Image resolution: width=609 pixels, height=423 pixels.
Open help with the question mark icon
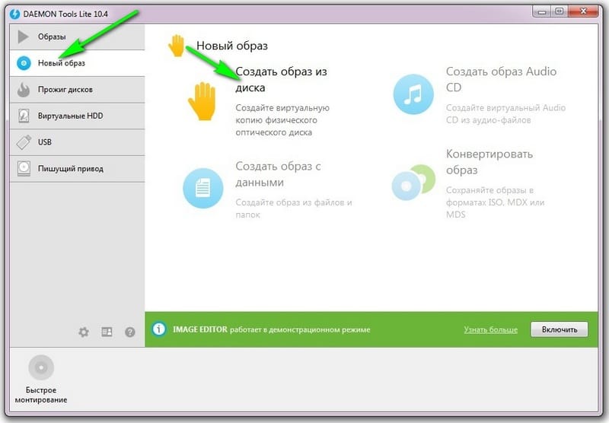tap(130, 332)
